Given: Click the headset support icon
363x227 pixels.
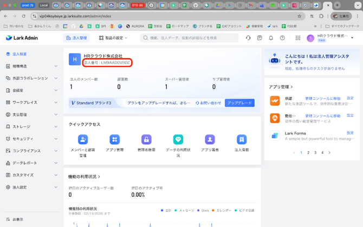Looking at the screenshot, I should (248, 38).
